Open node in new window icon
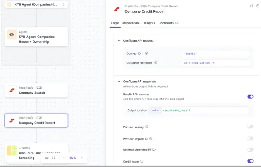Image resolution: width=261 pixels, height=167 pixels. (x=252, y=6)
